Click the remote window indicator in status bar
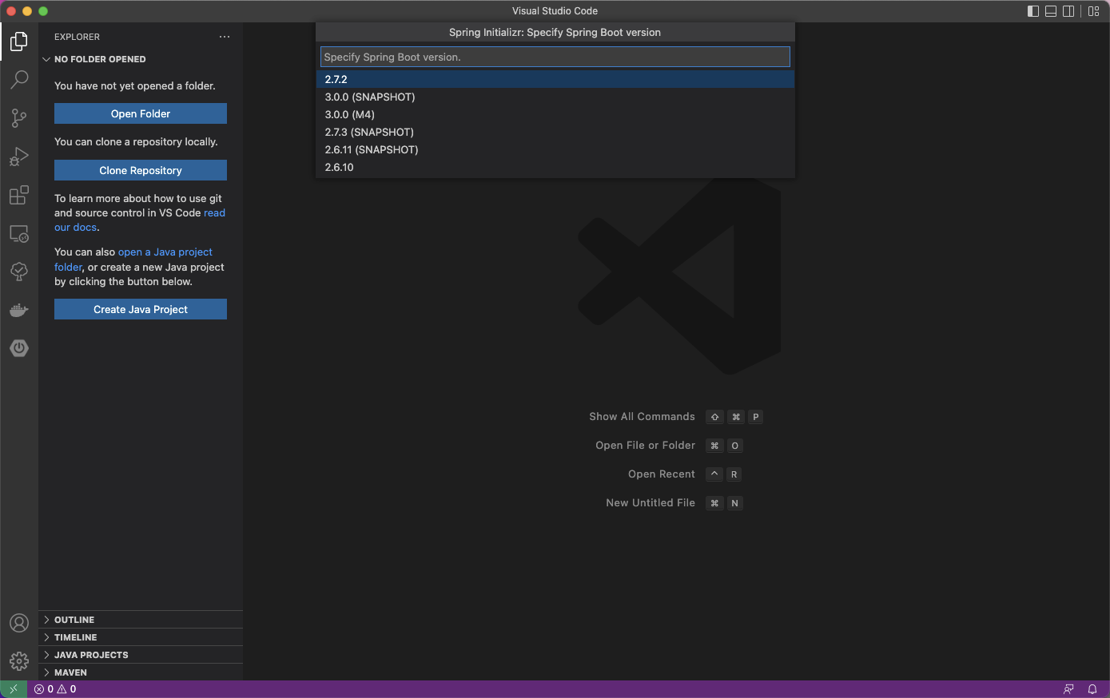Screen dimensions: 1110x698 click(14, 689)
